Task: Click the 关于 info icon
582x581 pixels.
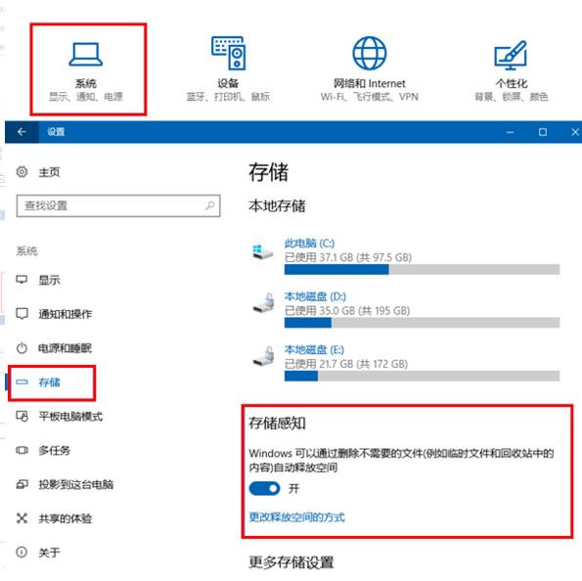Action: tap(22, 552)
